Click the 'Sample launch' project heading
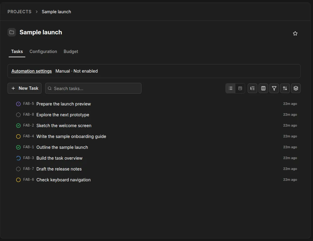Viewport: 313px width, 241px height. [x=41, y=32]
